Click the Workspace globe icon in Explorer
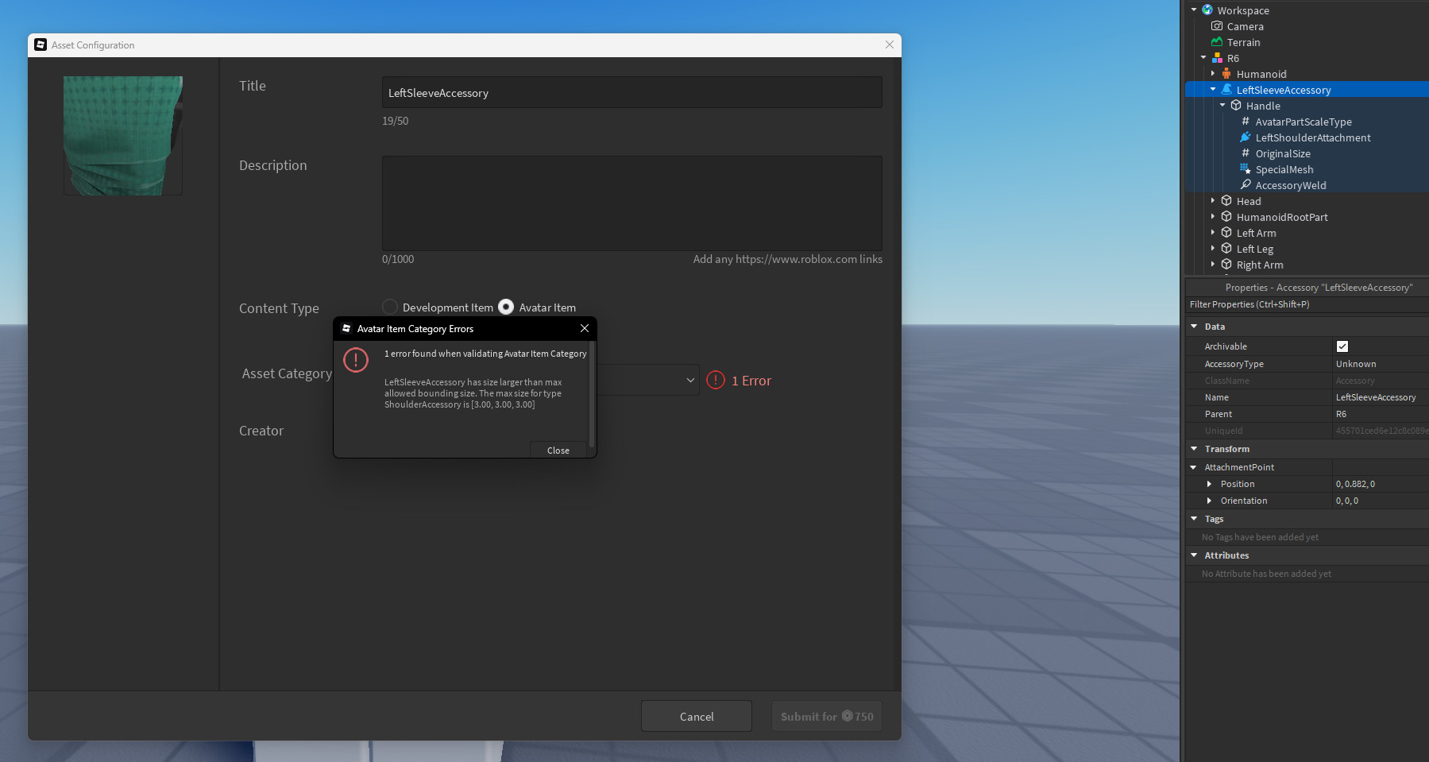1429x762 pixels. coord(1207,10)
